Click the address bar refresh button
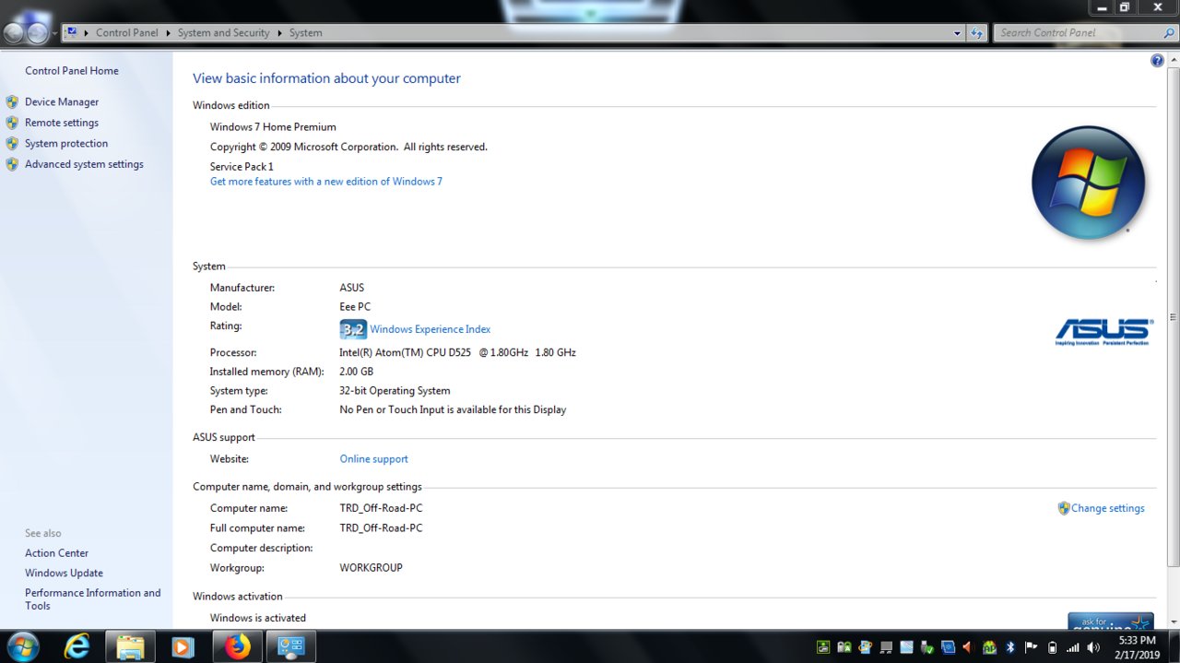This screenshot has height=663, width=1180. (x=977, y=33)
